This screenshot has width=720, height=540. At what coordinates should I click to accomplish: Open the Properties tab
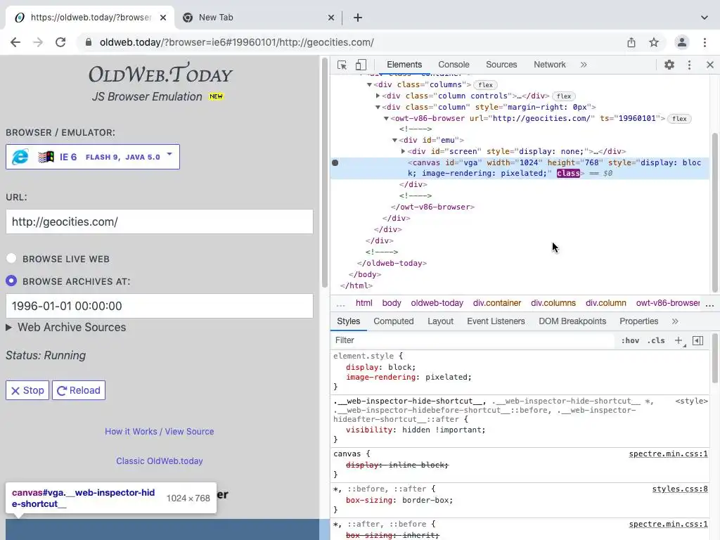pyautogui.click(x=638, y=321)
